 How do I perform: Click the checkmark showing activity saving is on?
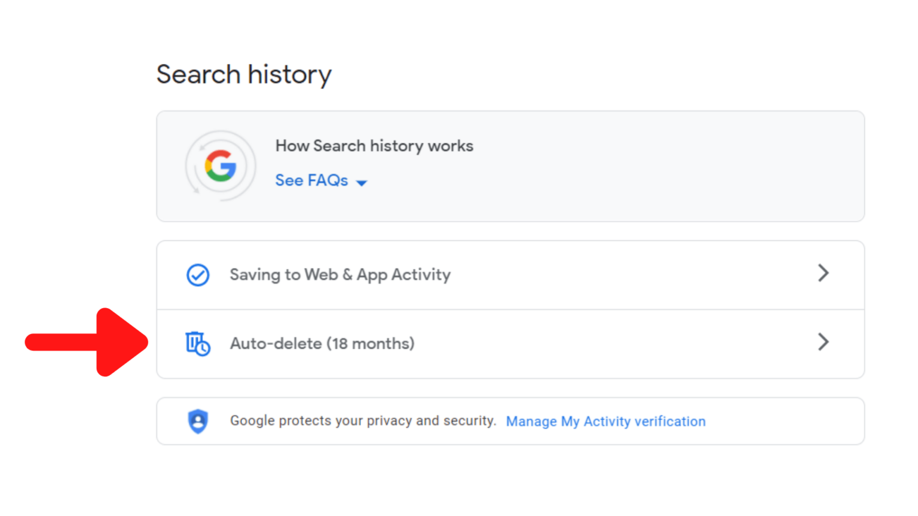point(198,274)
